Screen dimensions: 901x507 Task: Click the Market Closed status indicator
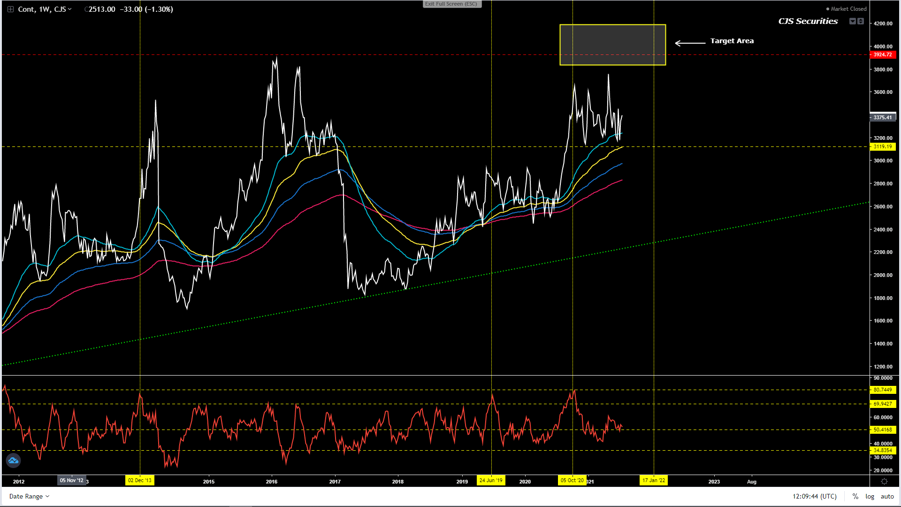click(x=846, y=9)
